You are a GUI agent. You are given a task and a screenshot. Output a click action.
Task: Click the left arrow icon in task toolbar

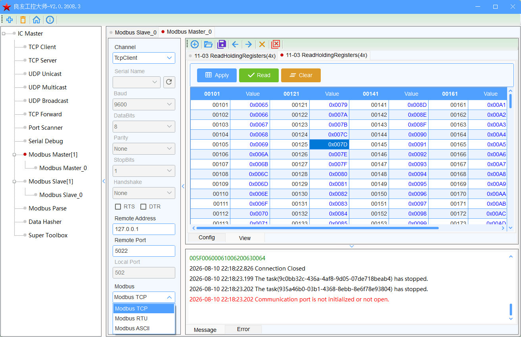pyautogui.click(x=235, y=44)
